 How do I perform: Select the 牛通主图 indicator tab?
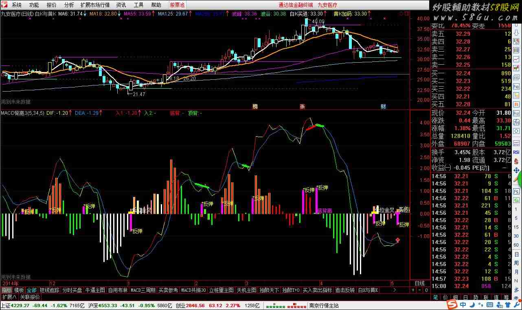tap(95, 290)
